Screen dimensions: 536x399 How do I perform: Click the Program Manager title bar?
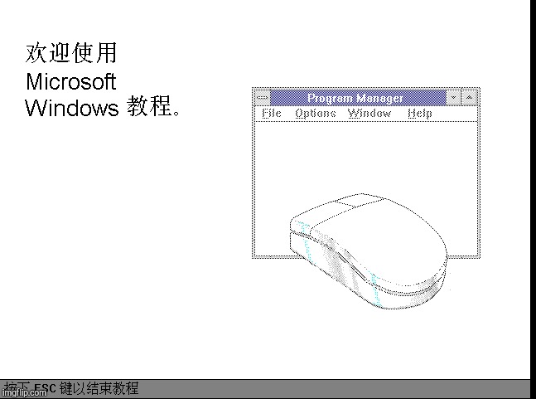[358, 98]
